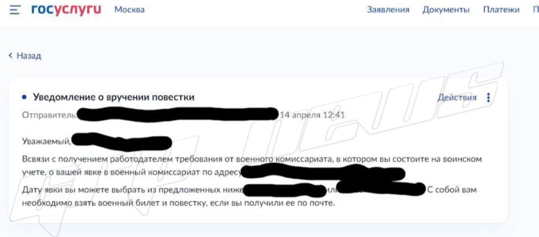Viewport: 539px width, 237px height.
Task: Click the Отправитель label
Action: pyautogui.click(x=49, y=114)
